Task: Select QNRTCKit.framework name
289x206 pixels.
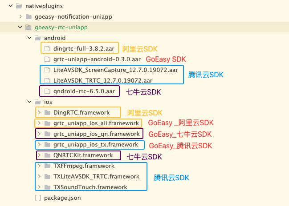Action: pos(83,155)
